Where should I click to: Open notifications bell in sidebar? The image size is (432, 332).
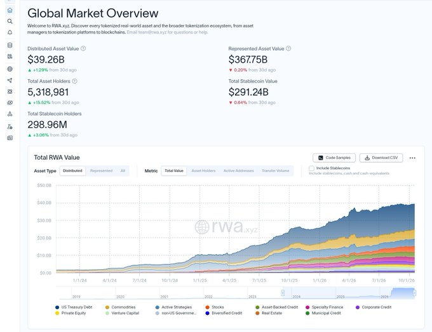(x=10, y=32)
